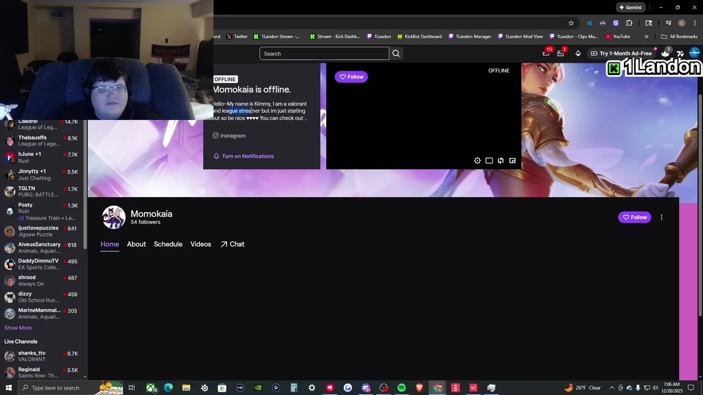Switch to the Home tab
Image resolution: width=703 pixels, height=395 pixels.
110,244
